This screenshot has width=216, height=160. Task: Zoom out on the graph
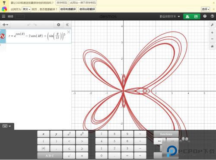[x=212, y=39]
